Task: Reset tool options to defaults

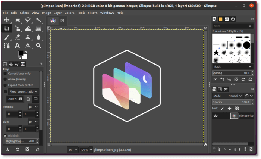Action: (x=38, y=149)
